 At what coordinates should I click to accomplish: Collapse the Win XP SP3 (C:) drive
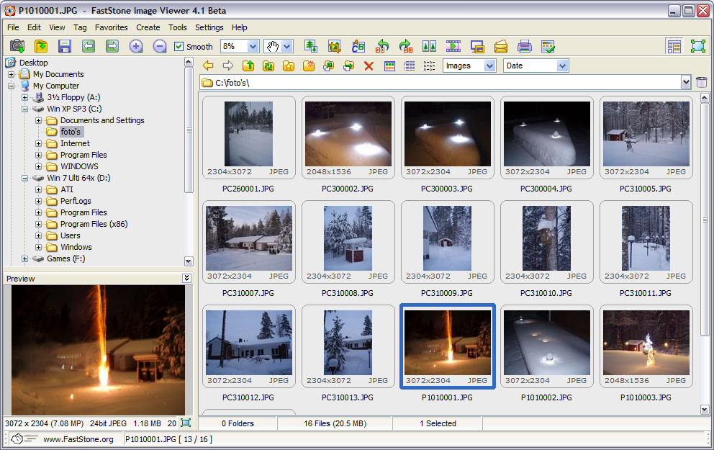(25, 109)
